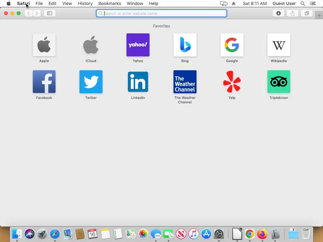Viewport: 323px width, 242px height.
Task: Open Font Book in the Dock
Action: (275, 234)
